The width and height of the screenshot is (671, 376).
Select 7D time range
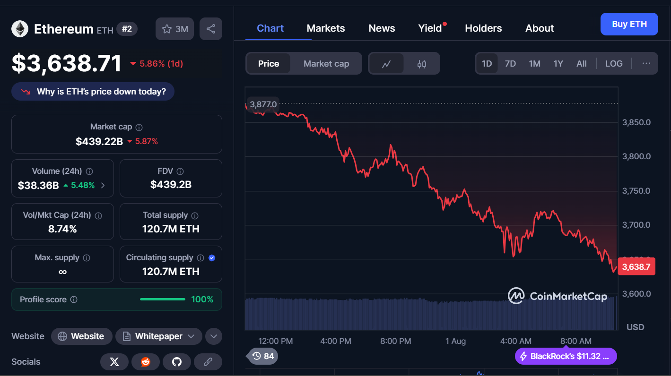coord(510,64)
